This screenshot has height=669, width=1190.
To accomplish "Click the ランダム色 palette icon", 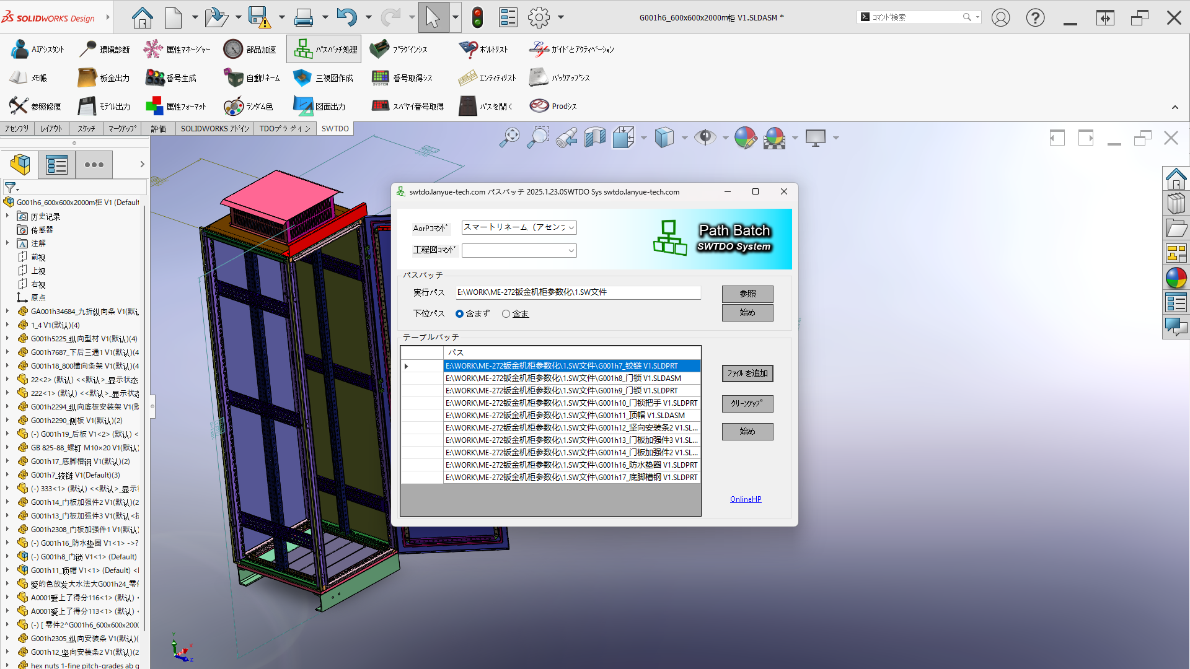I will pyautogui.click(x=233, y=107).
